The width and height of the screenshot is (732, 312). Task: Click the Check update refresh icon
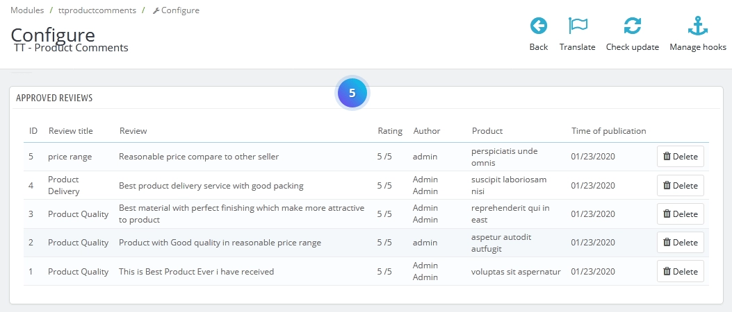point(632,26)
